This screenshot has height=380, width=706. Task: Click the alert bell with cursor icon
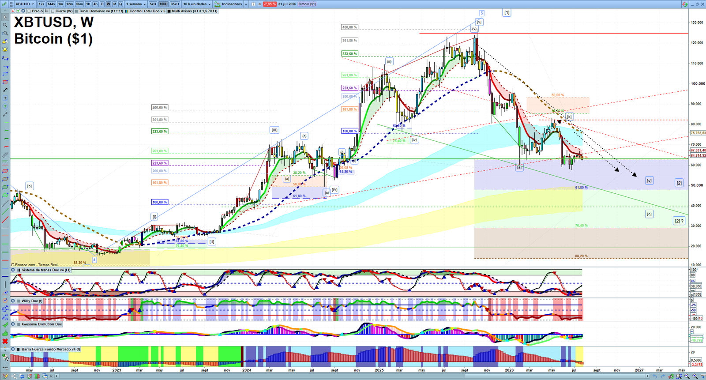(x=5, y=41)
